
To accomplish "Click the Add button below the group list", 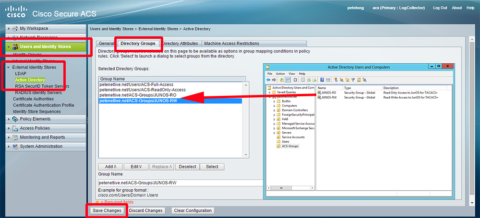I will 110,167.
